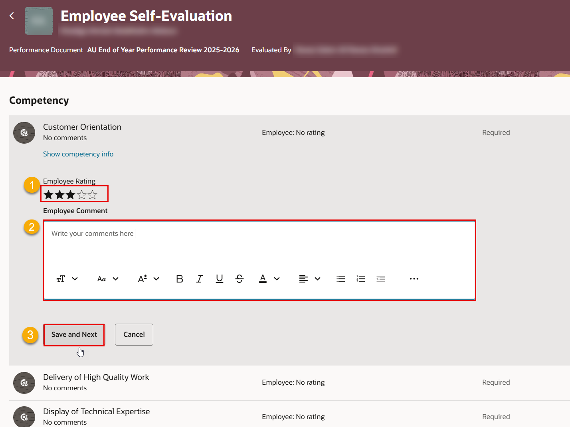Open the Delivery of High Quality Work row
This screenshot has height=427, width=570.
pyautogui.click(x=289, y=383)
